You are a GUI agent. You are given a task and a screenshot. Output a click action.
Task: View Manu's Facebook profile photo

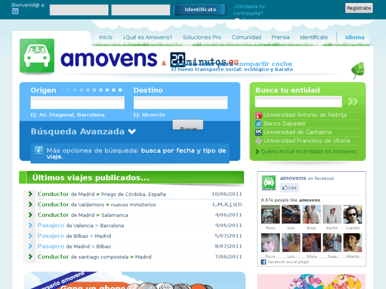click(270, 214)
